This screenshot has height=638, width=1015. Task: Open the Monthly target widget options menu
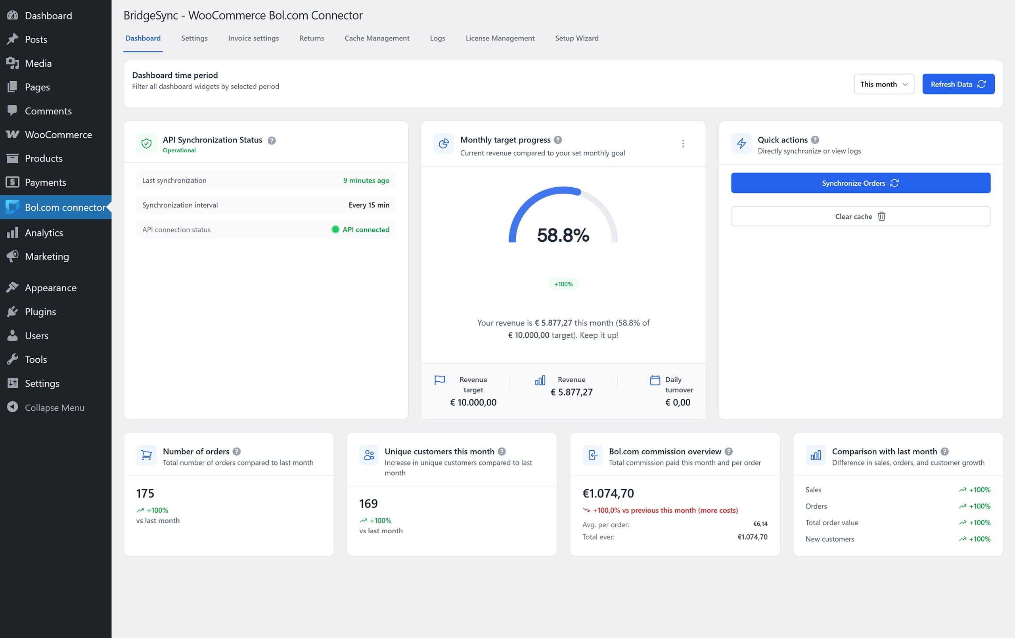click(x=683, y=143)
